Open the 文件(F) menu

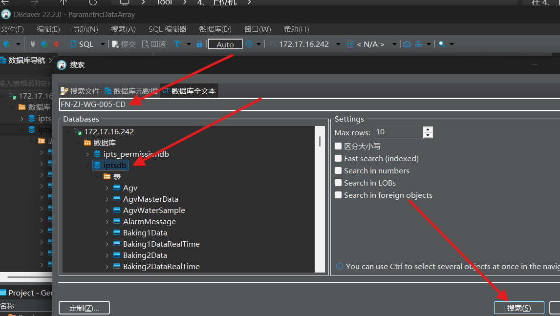12,29
